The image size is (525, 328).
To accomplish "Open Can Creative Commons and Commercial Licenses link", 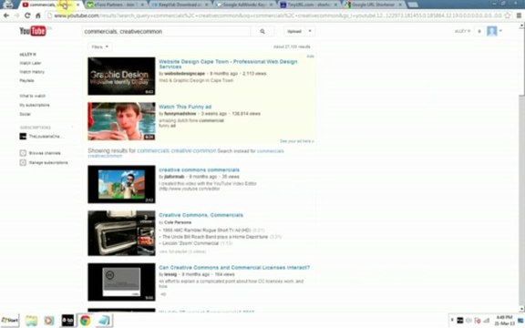I will pyautogui.click(x=234, y=268).
